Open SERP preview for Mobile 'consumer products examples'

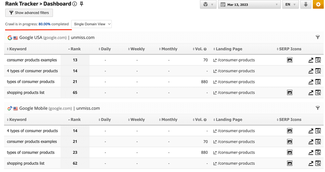click(318, 142)
